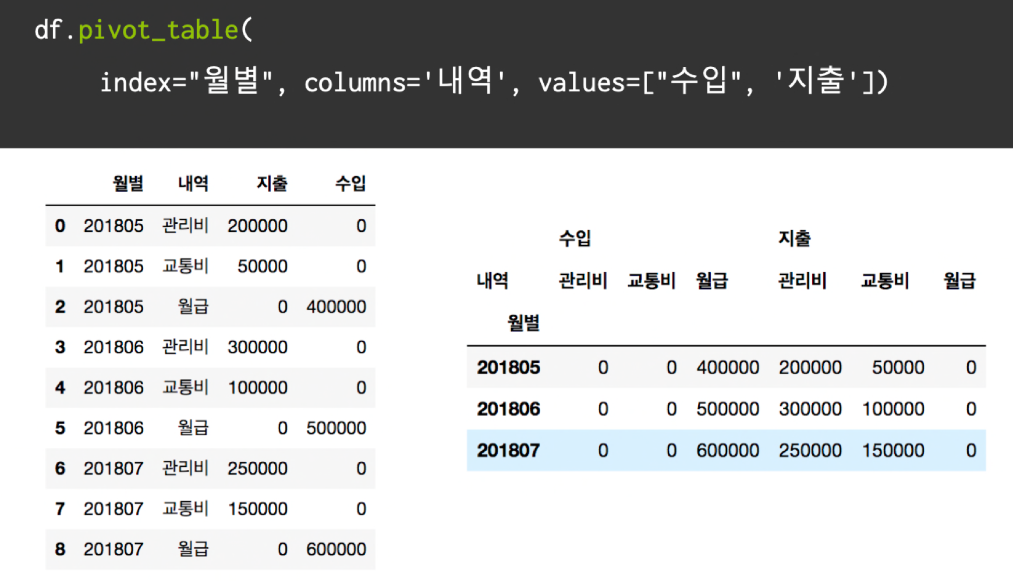Select 250000 in left table row 6
The height and width of the screenshot is (581, 1013).
click(x=257, y=468)
